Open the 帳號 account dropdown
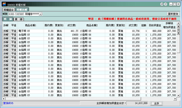182x108 pixels. pos(41,14)
